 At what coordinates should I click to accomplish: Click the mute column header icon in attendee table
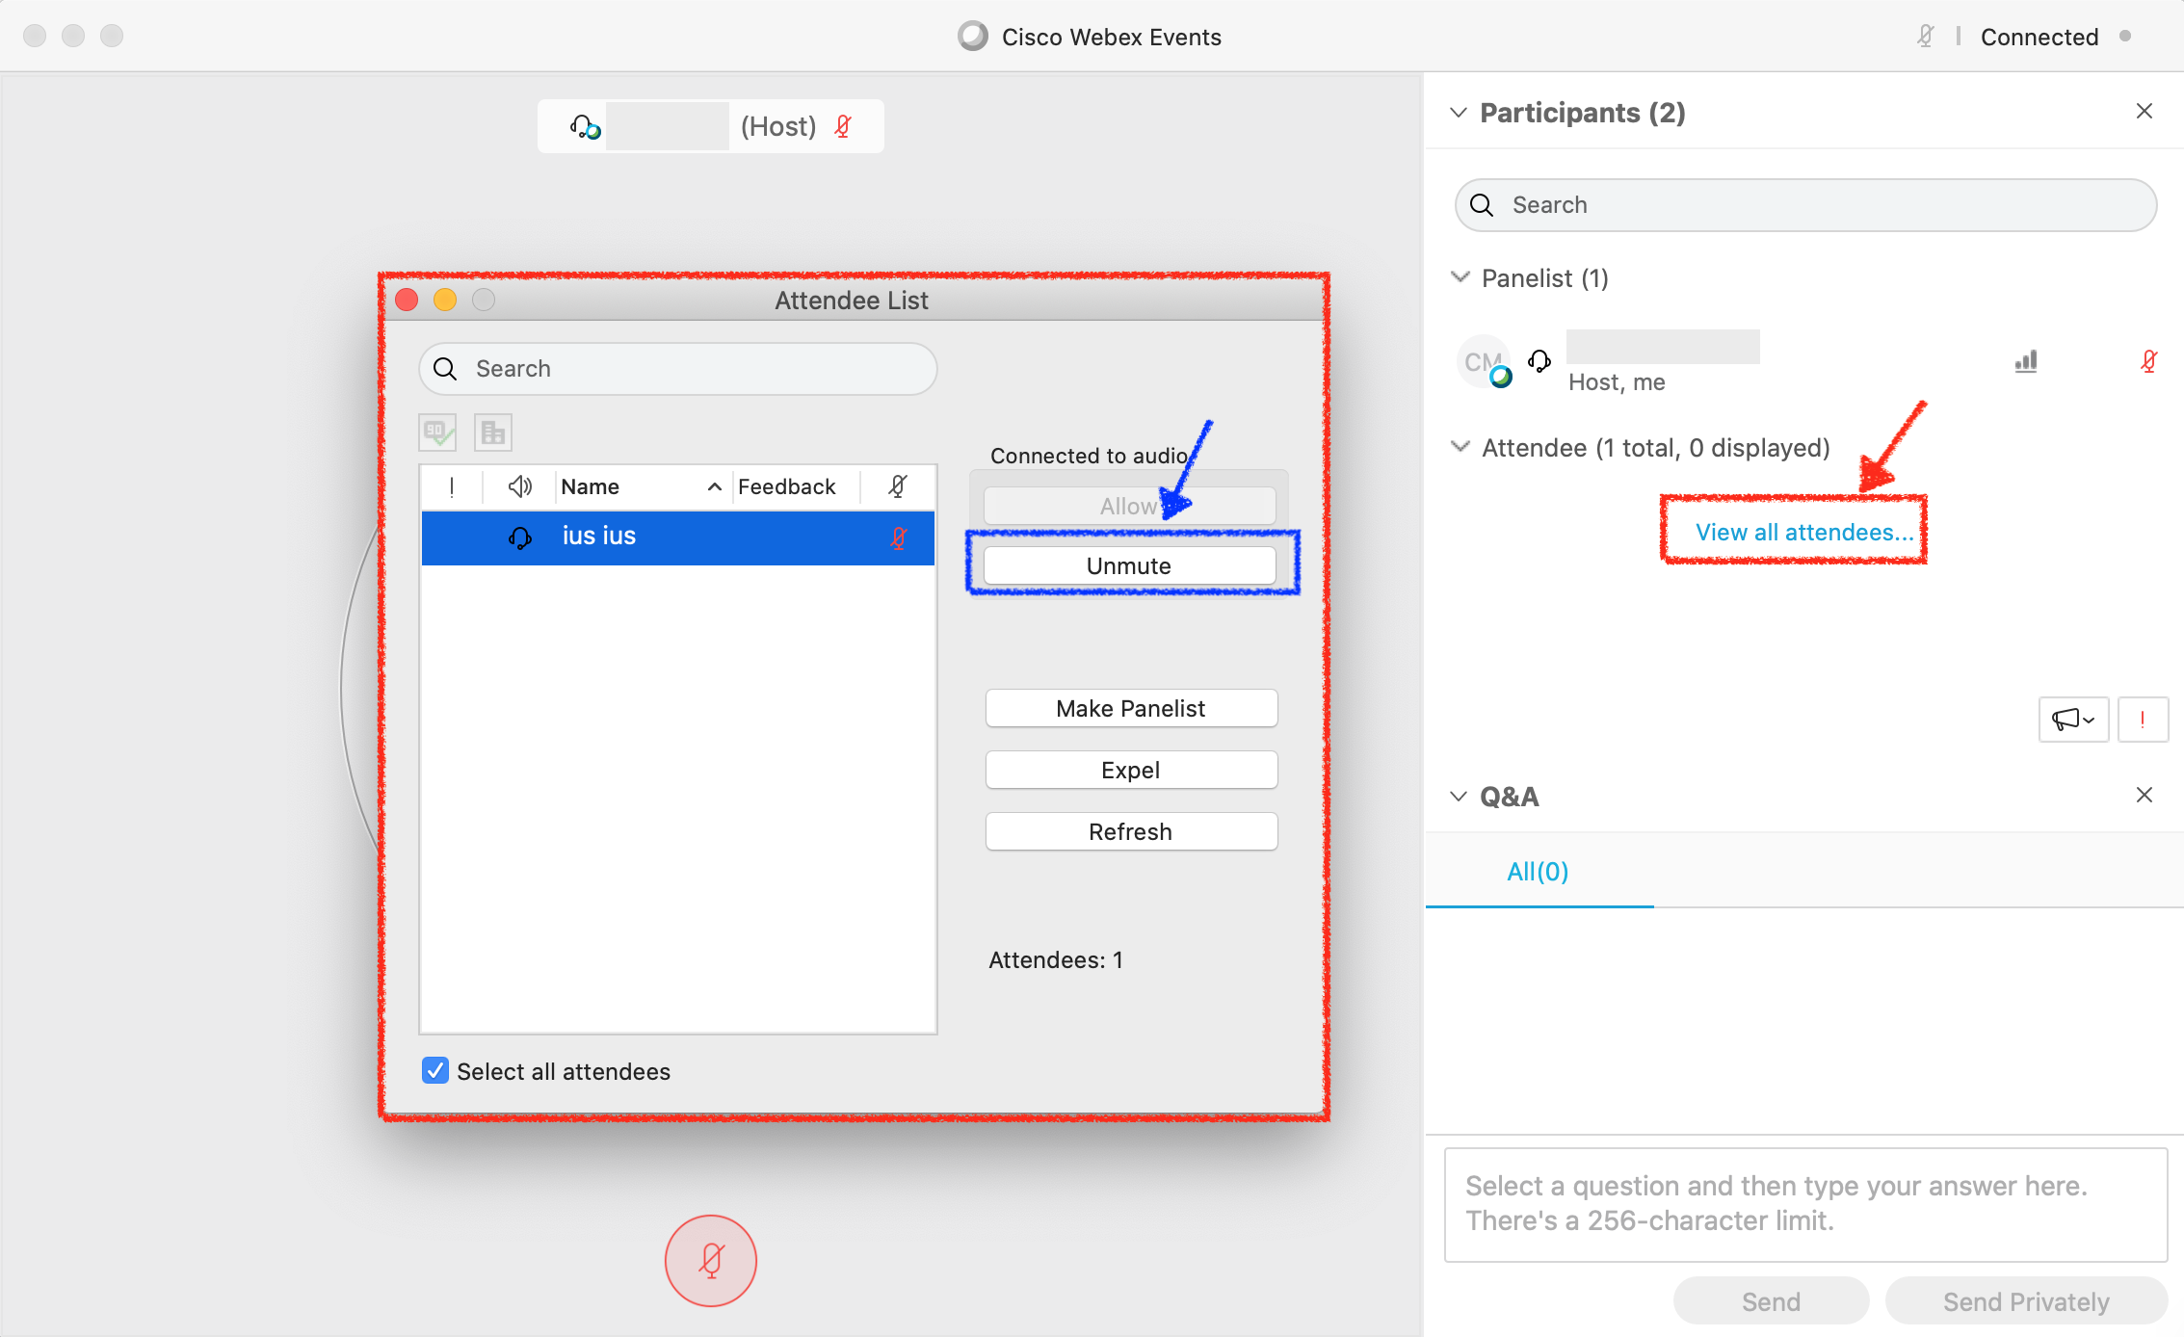[898, 486]
